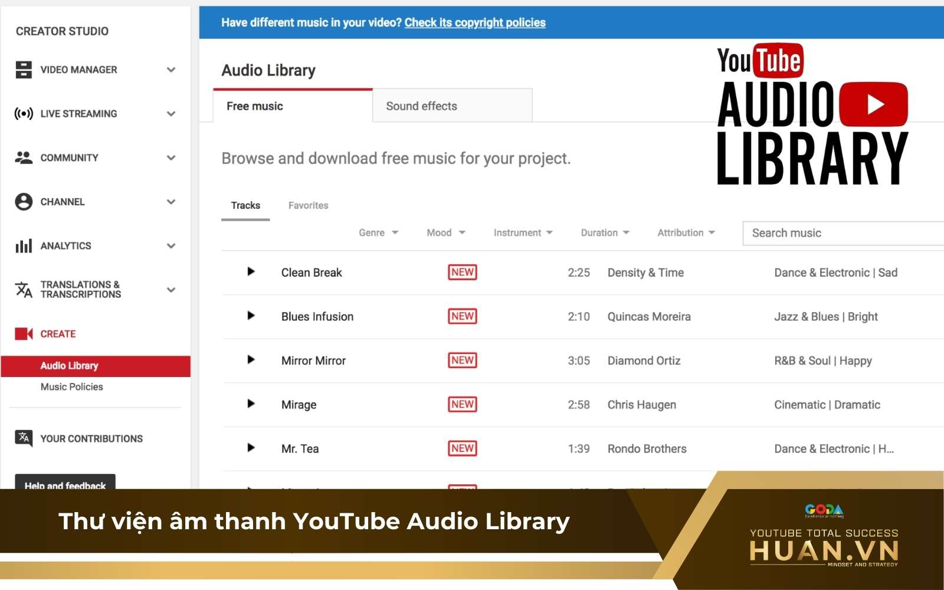Viewport: 944px width, 590px height.
Task: Click the Mirage track title
Action: [299, 405]
